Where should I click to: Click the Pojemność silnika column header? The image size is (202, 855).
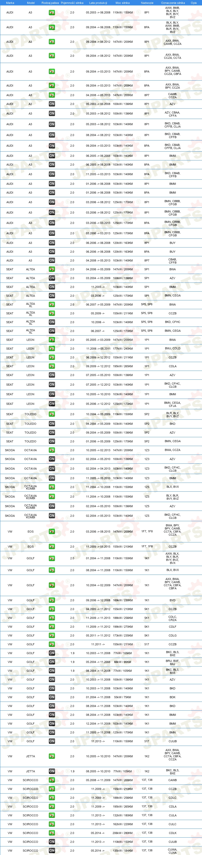72,3
